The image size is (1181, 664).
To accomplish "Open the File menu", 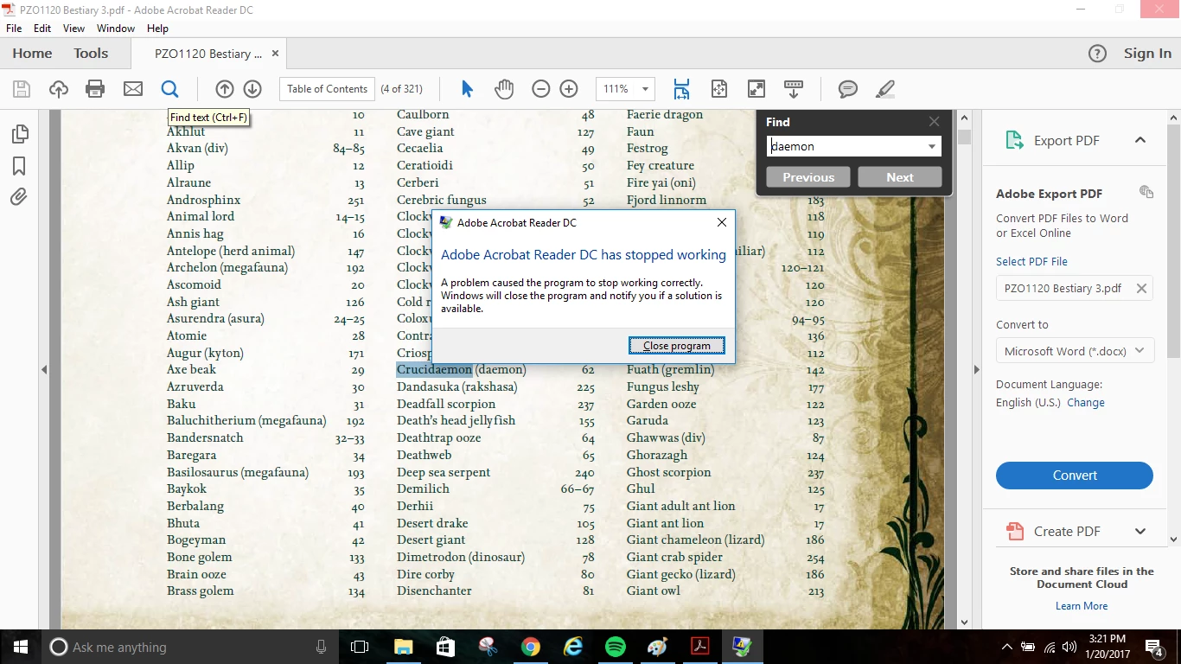I will (x=14, y=29).
